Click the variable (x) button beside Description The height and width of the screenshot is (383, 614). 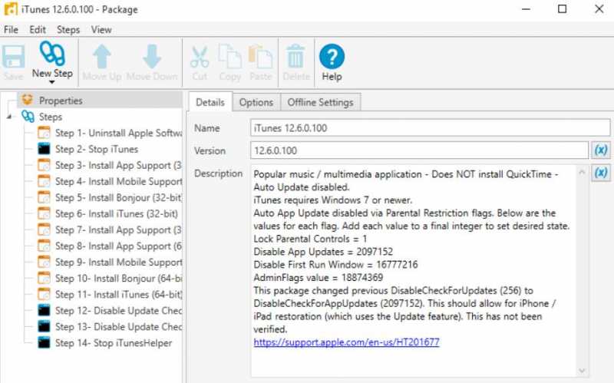pos(601,173)
